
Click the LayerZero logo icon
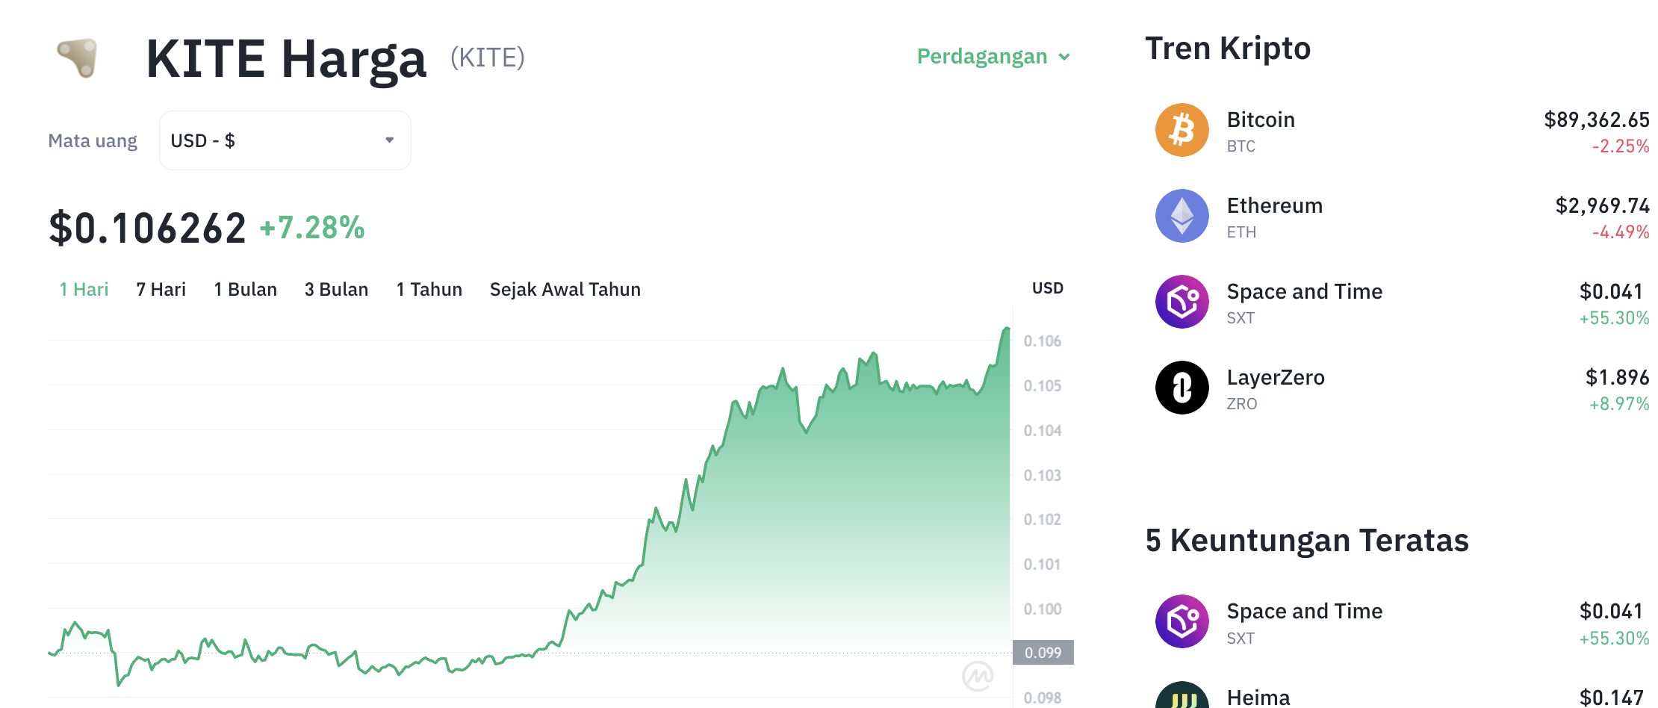1182,388
